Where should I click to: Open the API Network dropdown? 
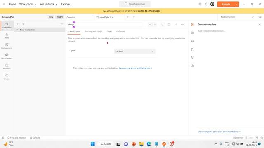pos(49,4)
